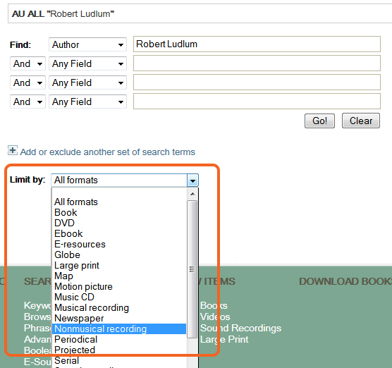
Task: Click the Robert Ludlum author input field
Action: 257,44
